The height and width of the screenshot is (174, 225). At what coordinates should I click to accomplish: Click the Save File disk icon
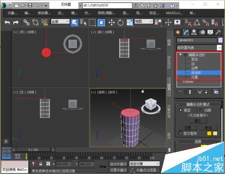point(30,5)
